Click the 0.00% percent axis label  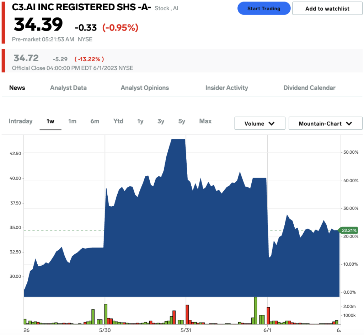tap(350, 292)
